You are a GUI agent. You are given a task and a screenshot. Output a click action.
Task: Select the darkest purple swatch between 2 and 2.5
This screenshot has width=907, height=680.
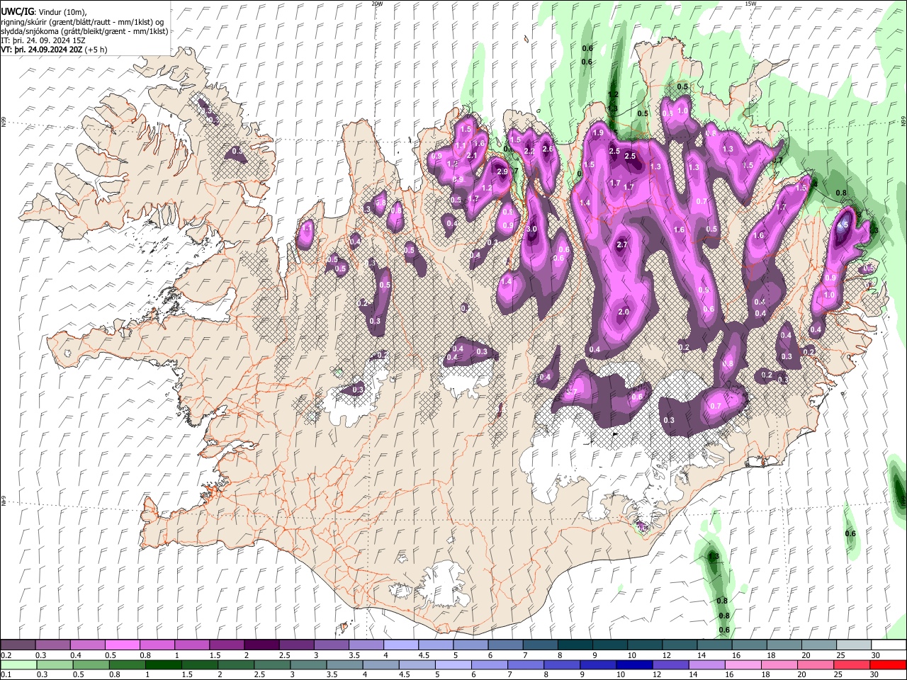pos(261,645)
